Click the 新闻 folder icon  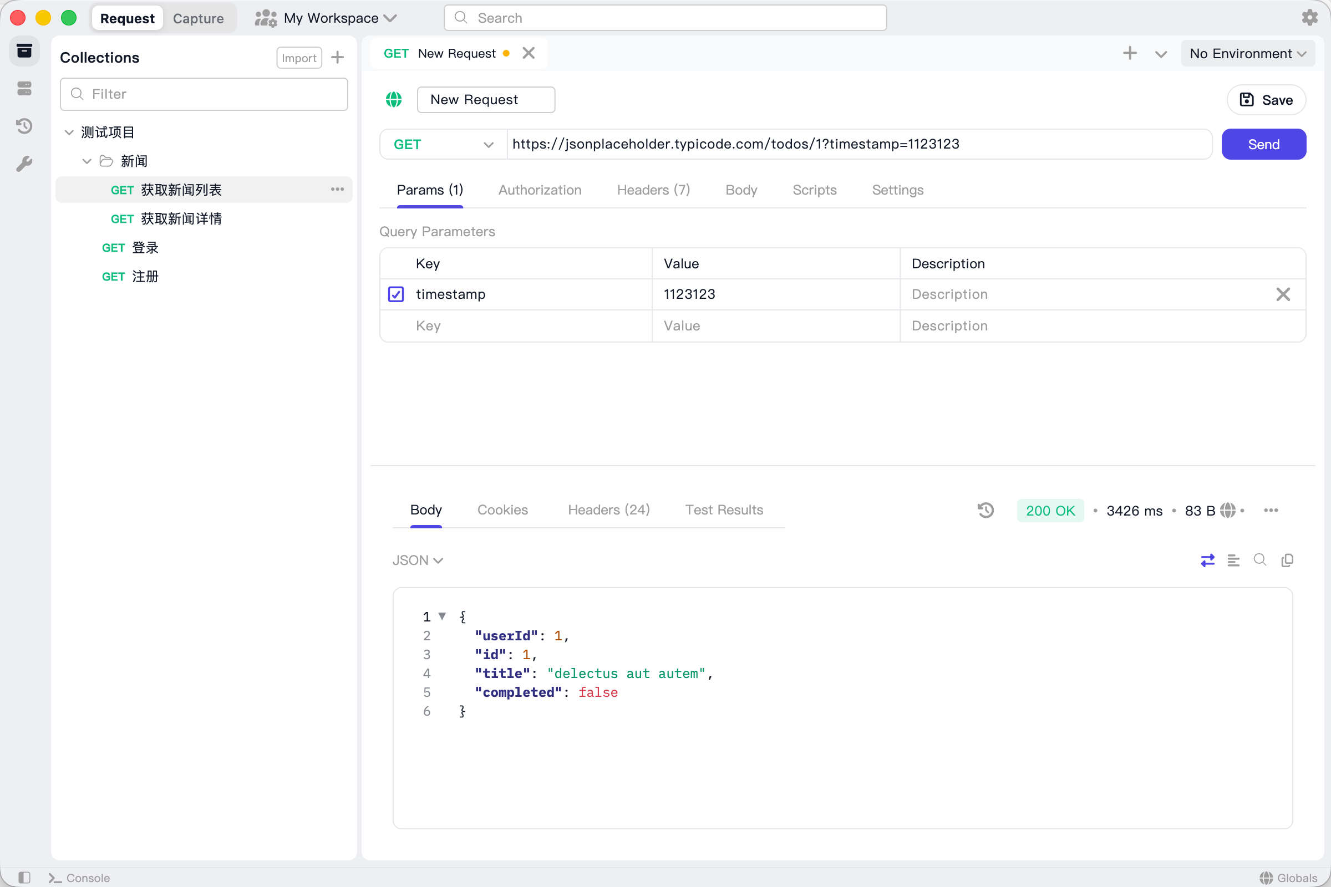[106, 161]
